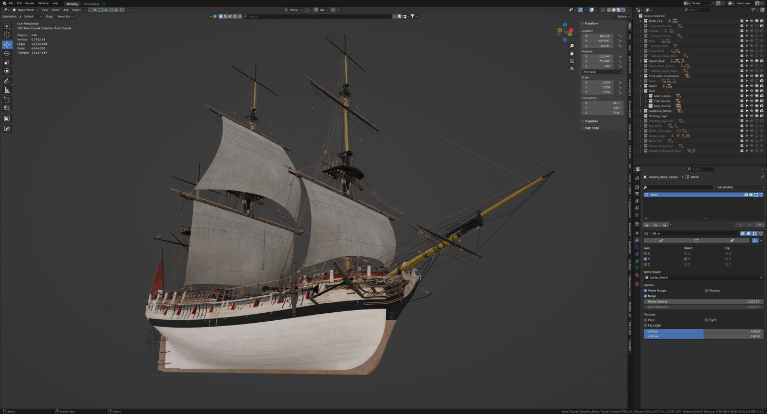Open the Add Modifier dropdown
The height and width of the screenshot is (414, 767).
(740, 188)
